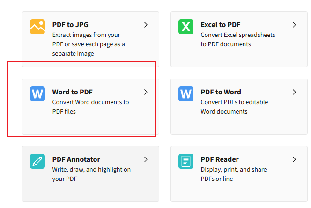Open PDF to Word via its chevron arrow
This screenshot has width=311, height=208.
(294, 92)
